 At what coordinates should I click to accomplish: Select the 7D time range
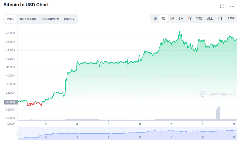coord(163,19)
